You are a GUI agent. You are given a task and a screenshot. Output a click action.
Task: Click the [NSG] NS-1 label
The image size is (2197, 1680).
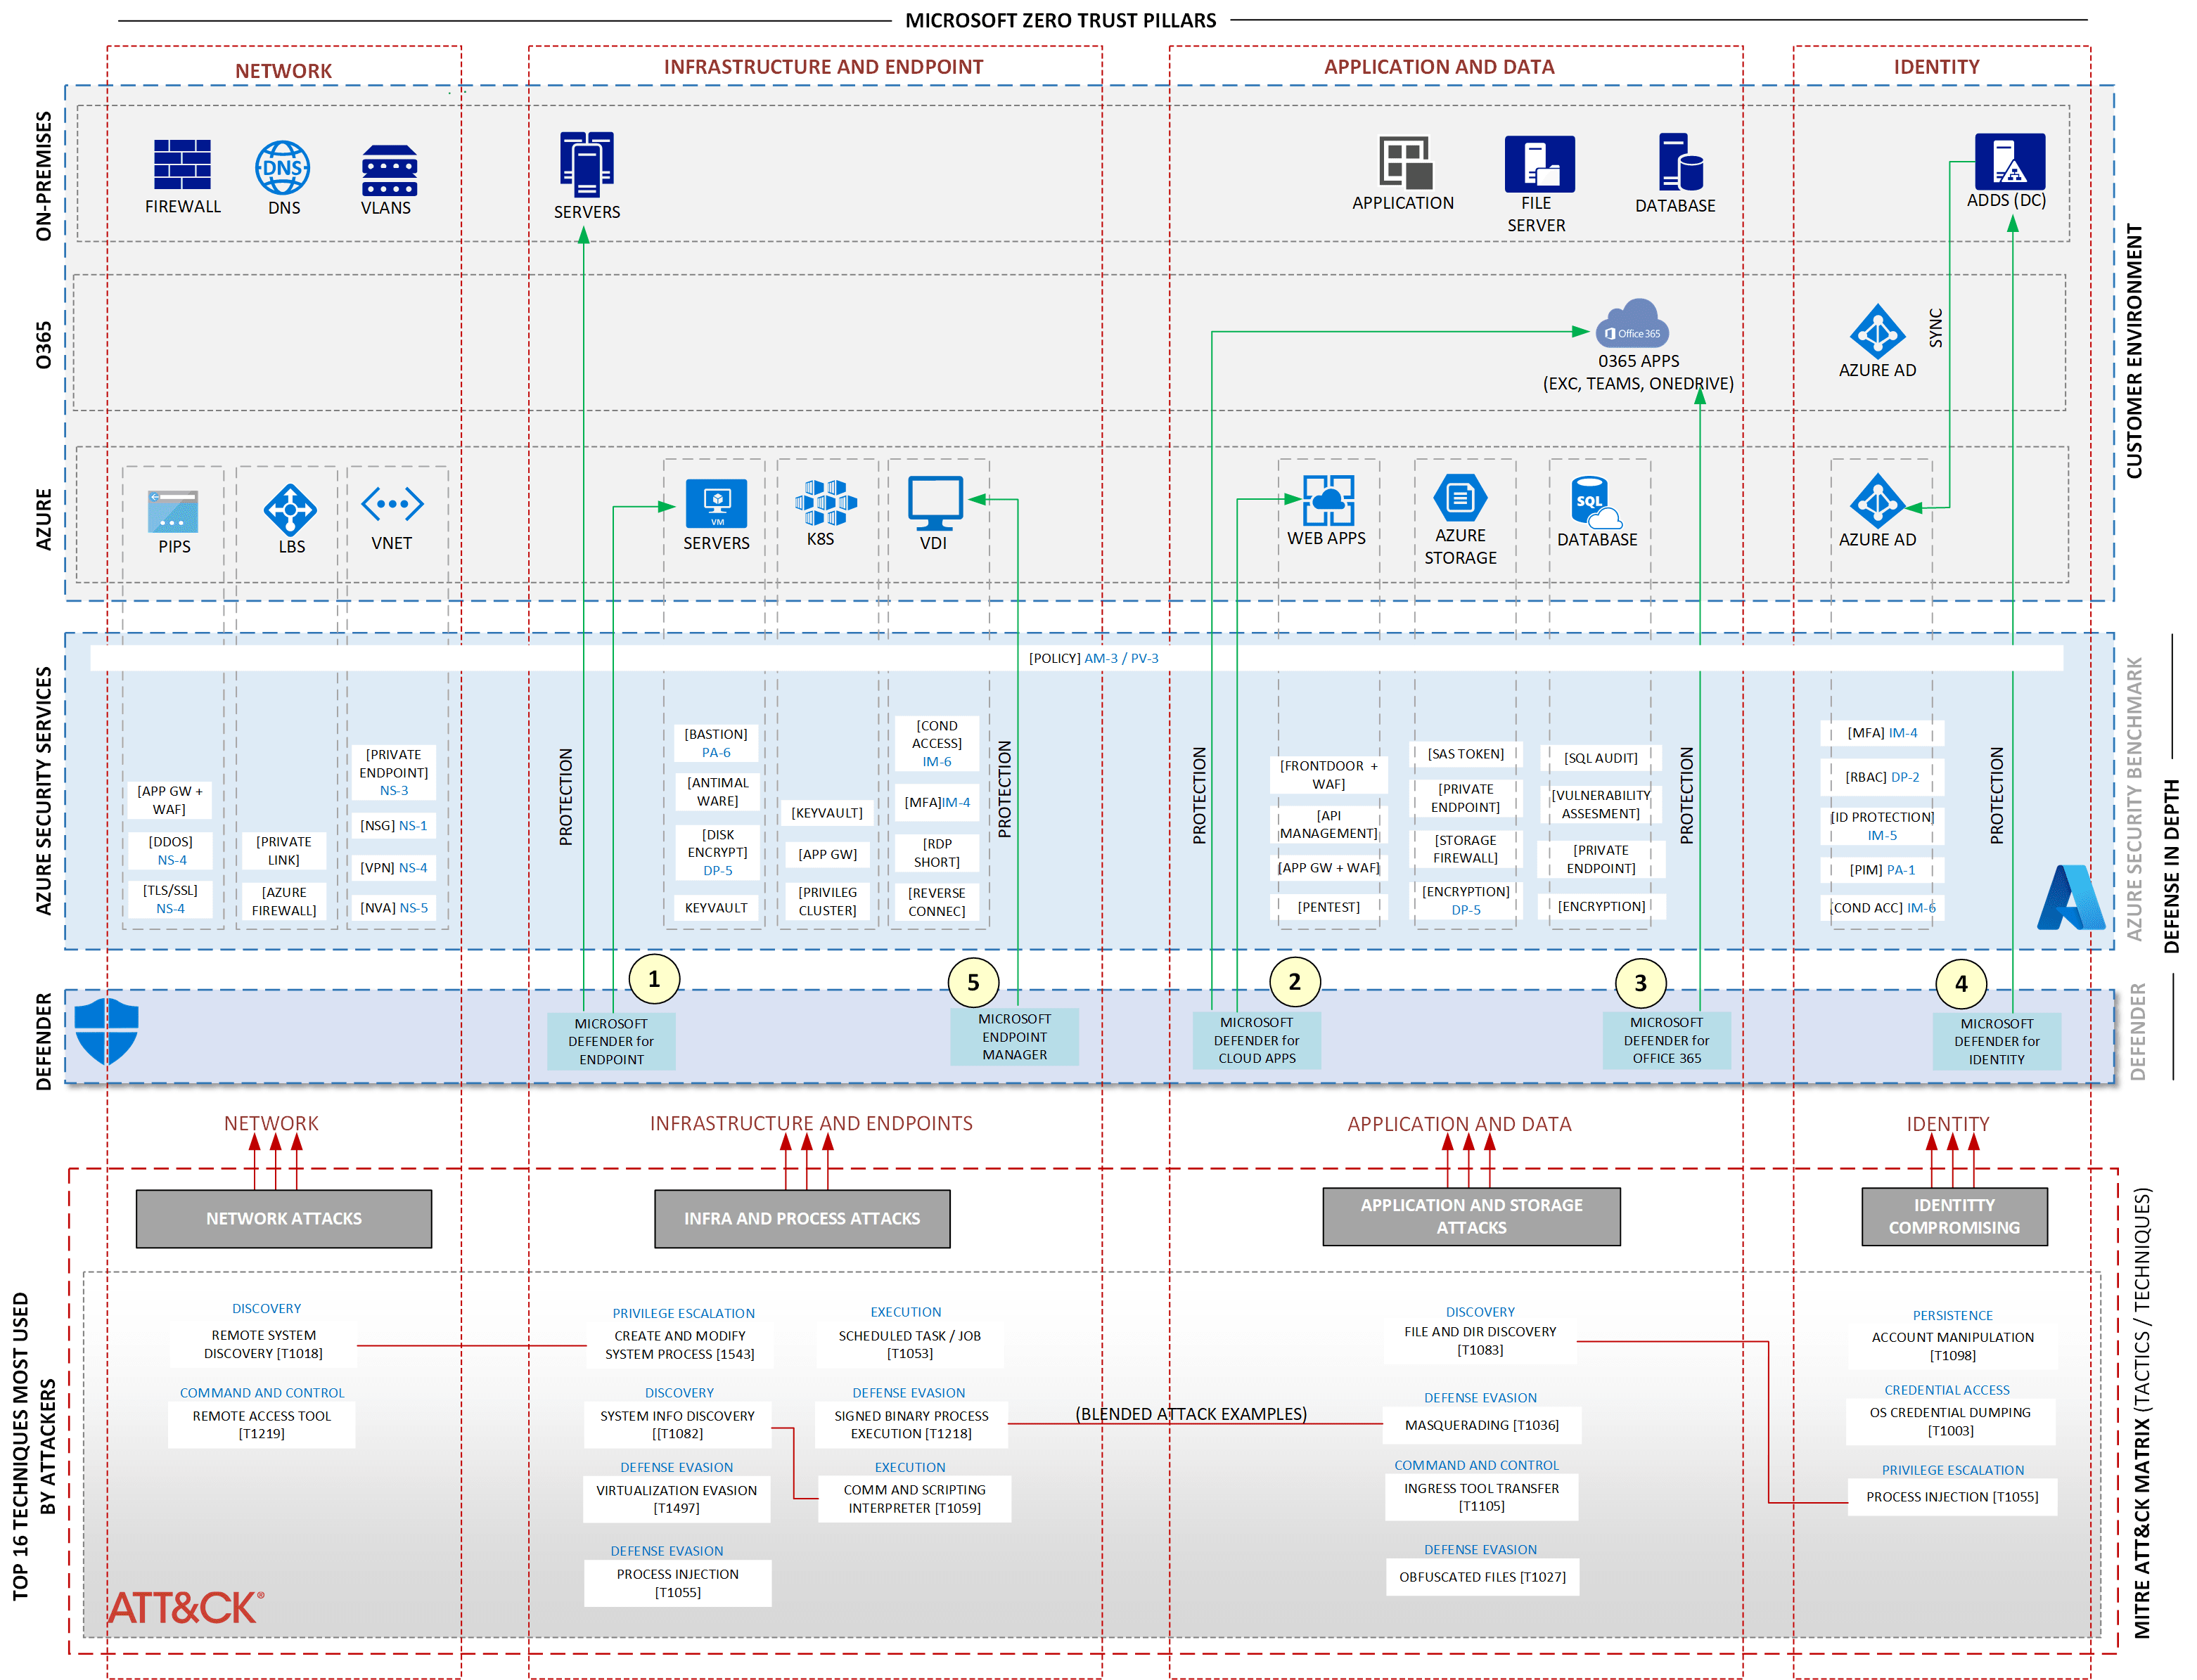coord(394,825)
